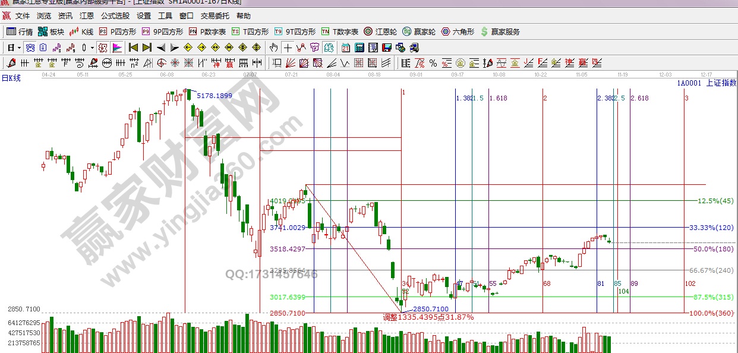Select the percent (%) drawing tool

[433, 63]
